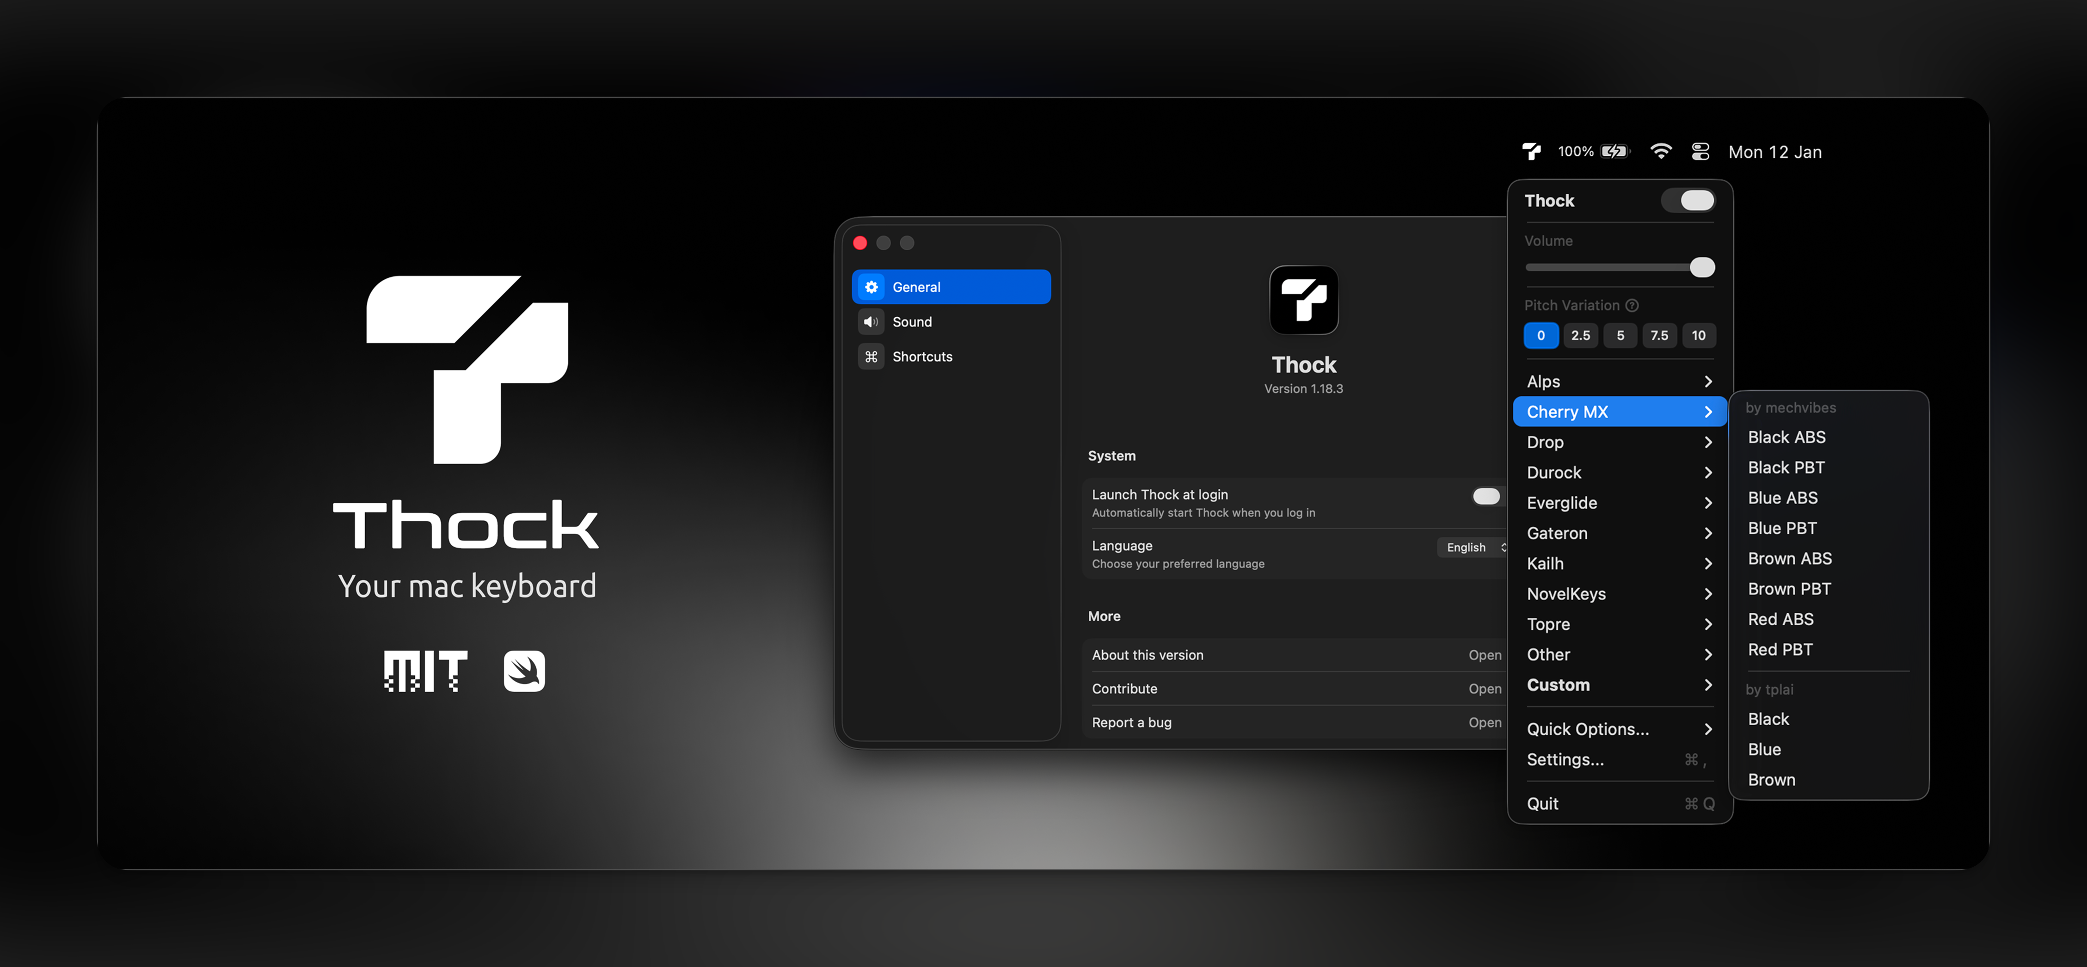Choose Brown PBT from Cherry MX list
Viewport: 2087px width, 967px height.
point(1789,589)
